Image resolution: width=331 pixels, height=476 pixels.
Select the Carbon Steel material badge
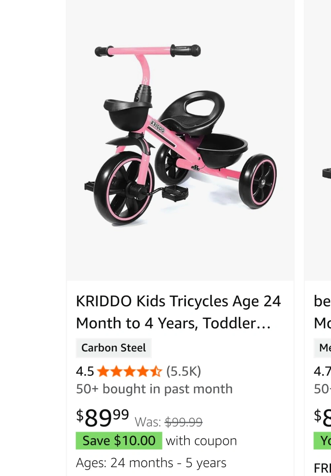(x=114, y=348)
